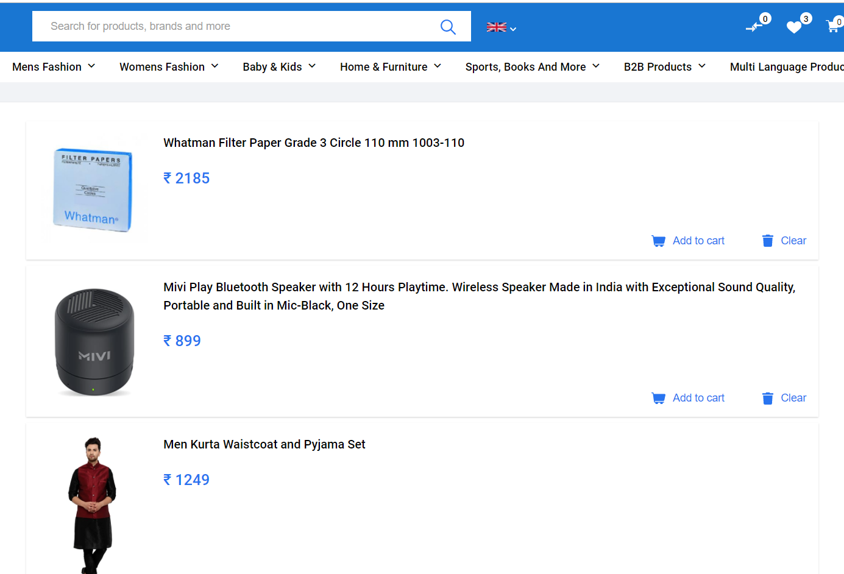
Task: Open Men Kurta Waistcoat and Pyjama Set title
Action: (264, 444)
